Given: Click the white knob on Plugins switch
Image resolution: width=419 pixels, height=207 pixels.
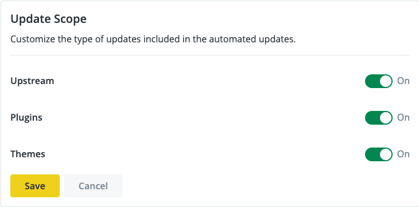Looking at the screenshot, I should (x=386, y=118).
